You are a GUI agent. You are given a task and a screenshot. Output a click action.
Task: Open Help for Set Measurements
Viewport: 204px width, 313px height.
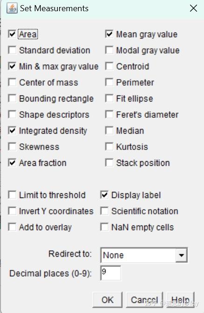pyautogui.click(x=180, y=299)
